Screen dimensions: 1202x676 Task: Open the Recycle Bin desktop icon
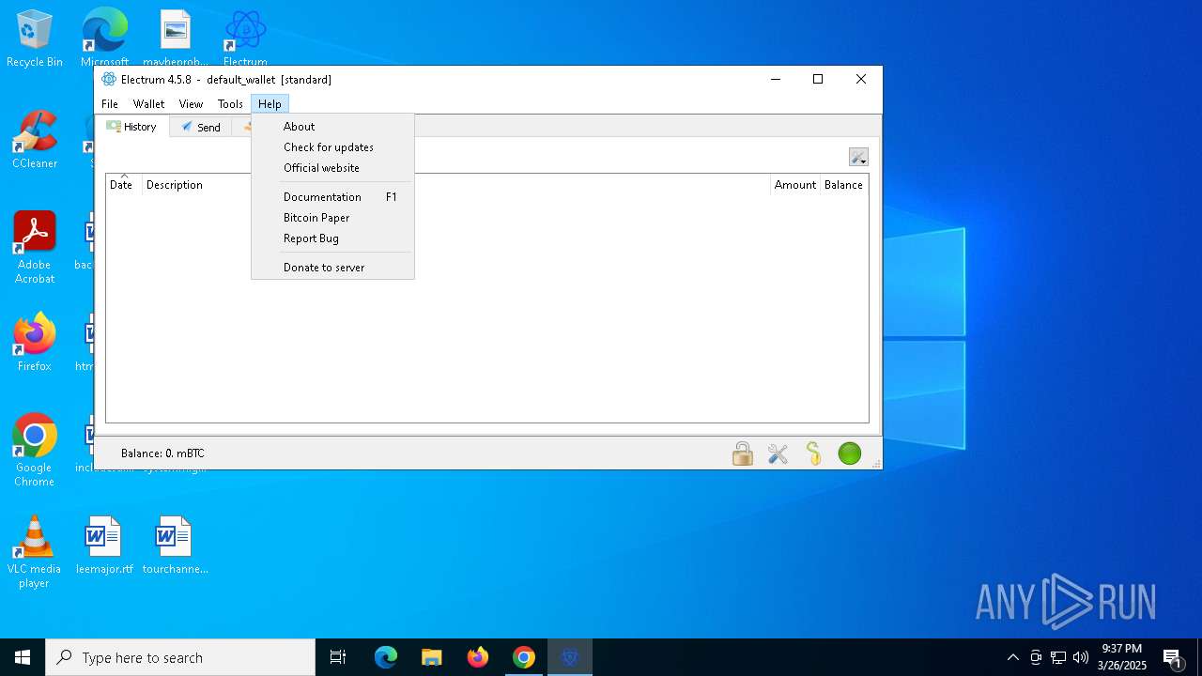pos(35,39)
